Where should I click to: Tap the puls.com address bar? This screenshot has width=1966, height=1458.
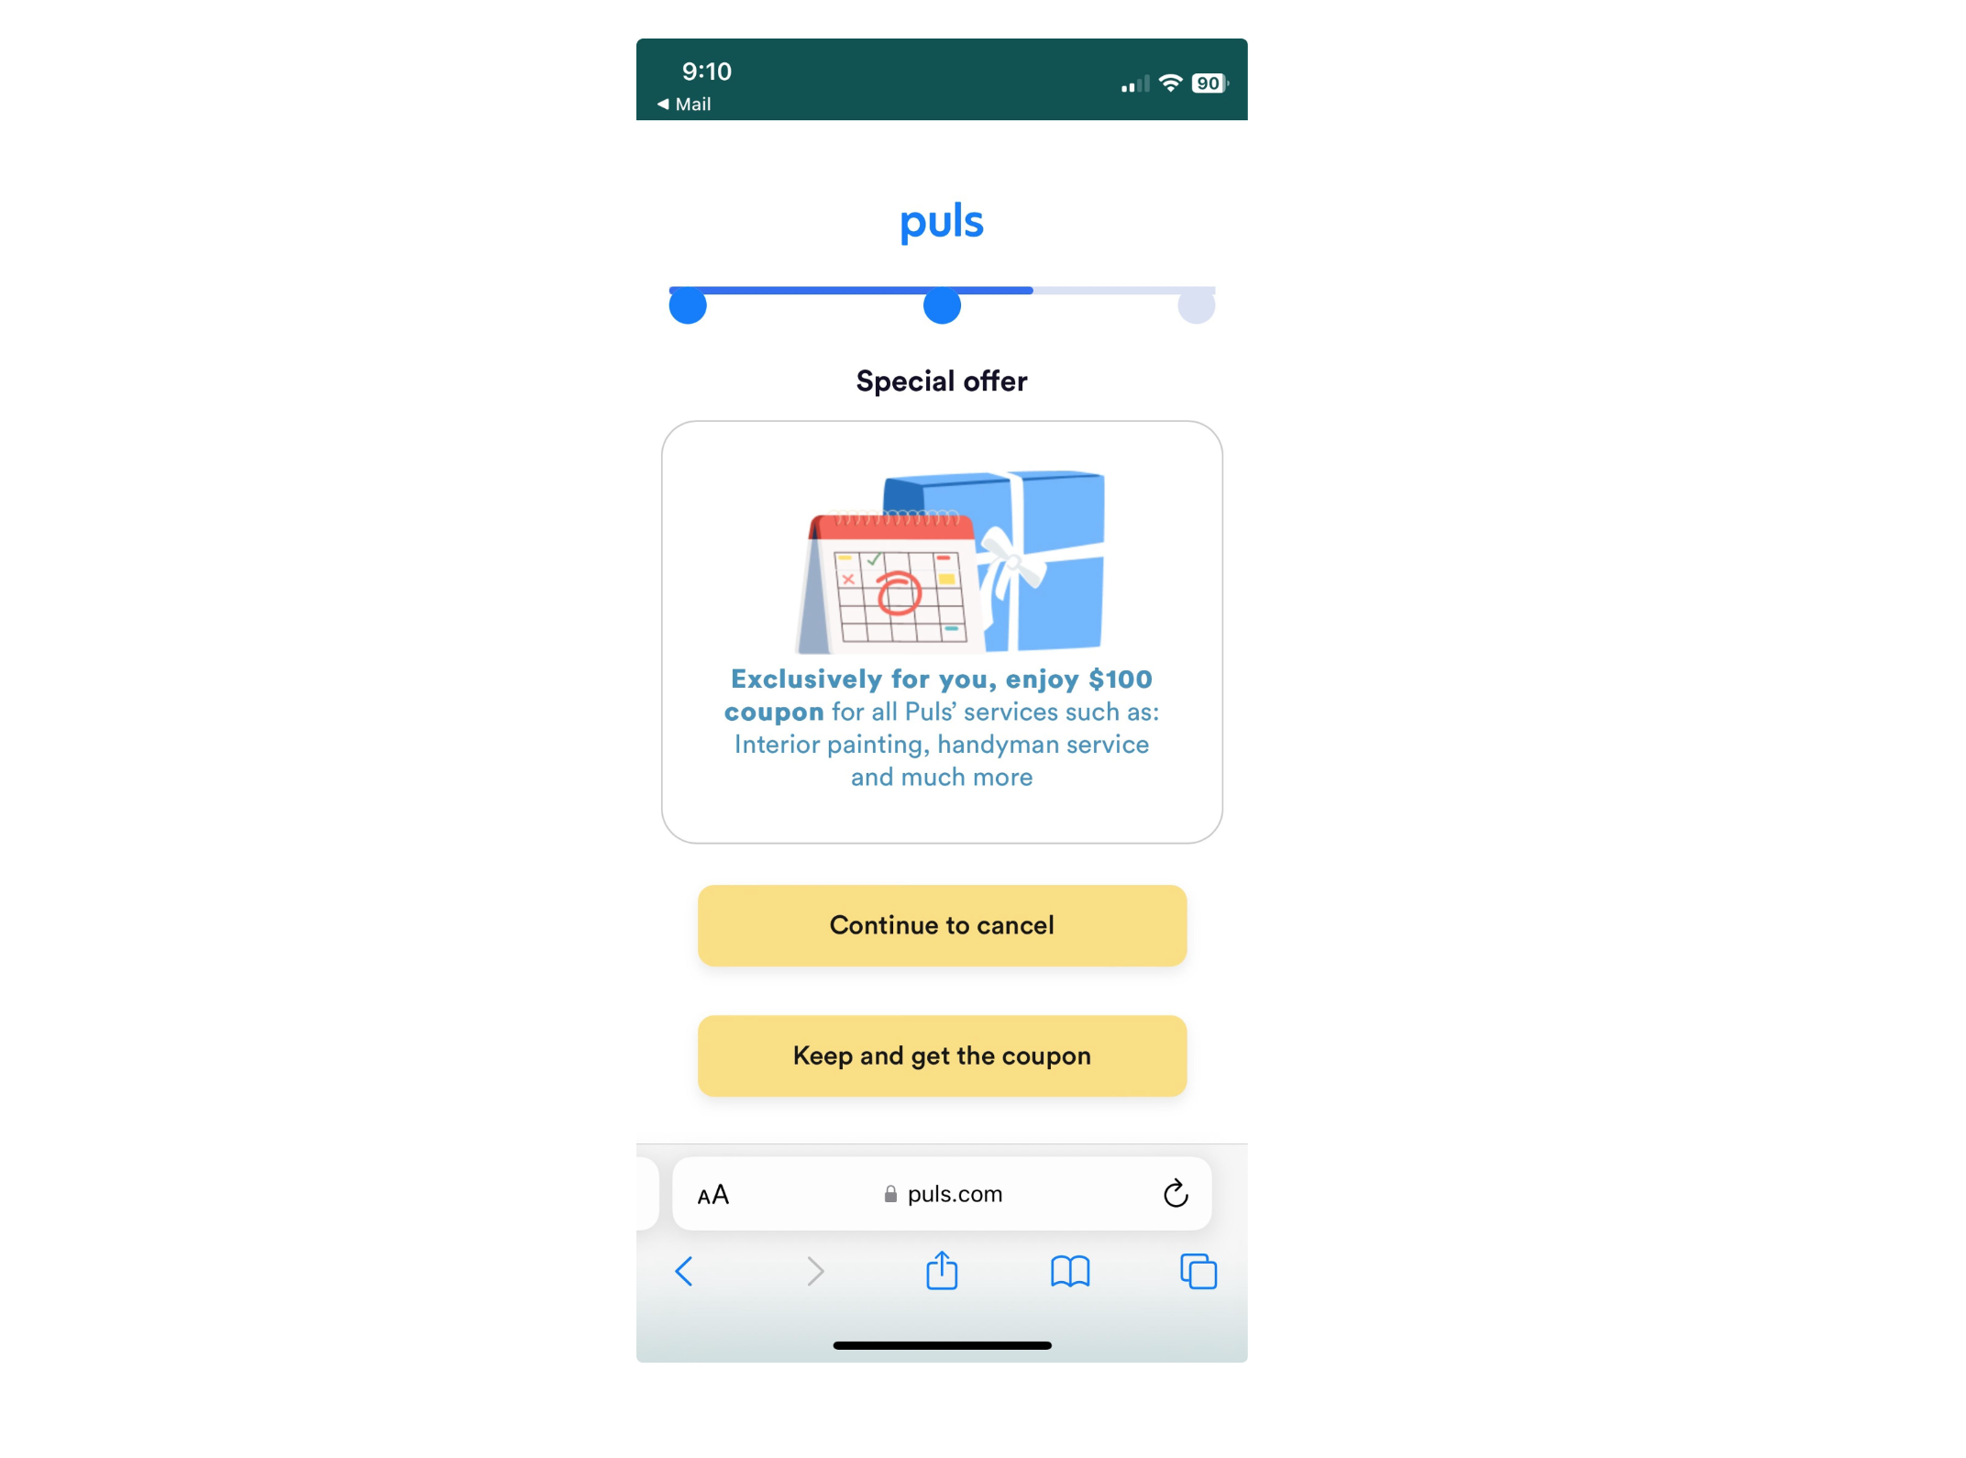pos(940,1195)
